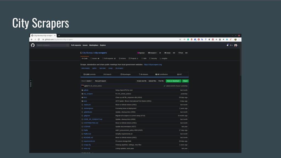Open the Projects tab

click(x=133, y=58)
